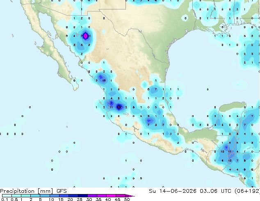
Task: Click the '10' legend scale label
Action: click(51, 199)
